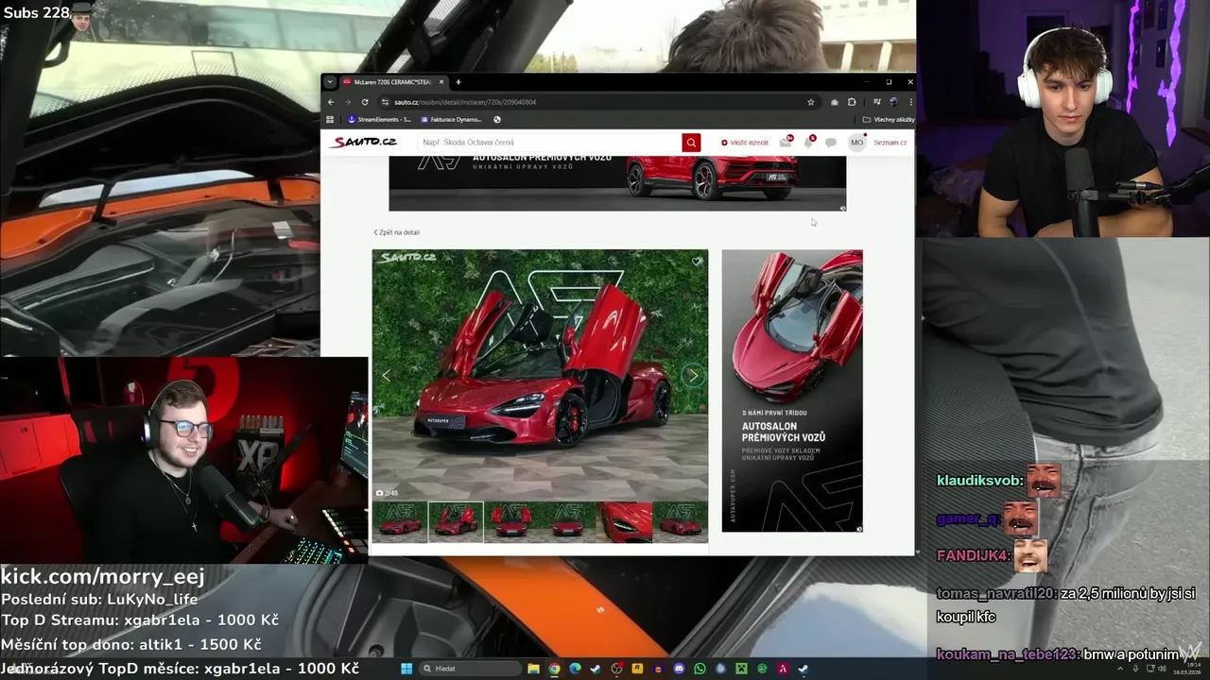Open Microsoft Edge from the taskbar
Viewport: 1210px width, 680px height.
coord(575,669)
